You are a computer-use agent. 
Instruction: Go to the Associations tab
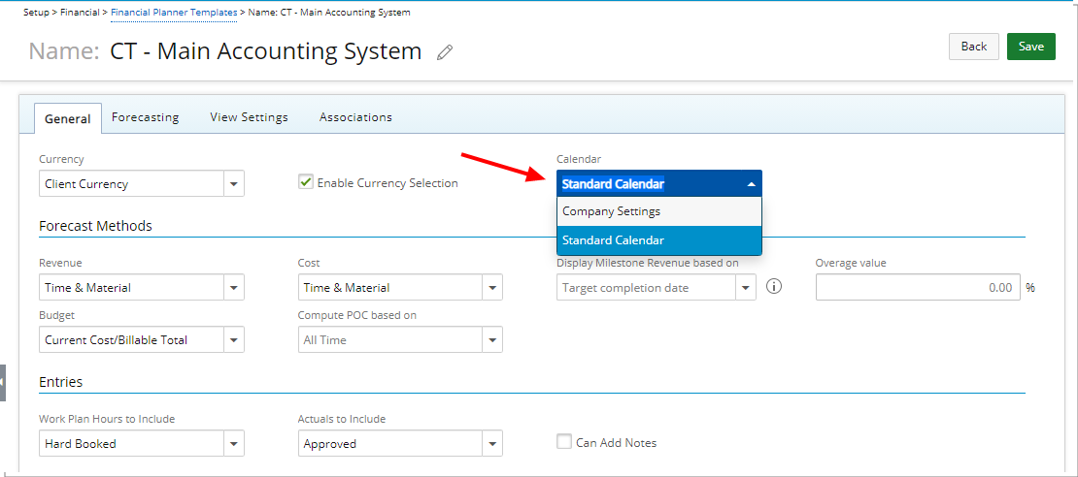[x=355, y=117]
